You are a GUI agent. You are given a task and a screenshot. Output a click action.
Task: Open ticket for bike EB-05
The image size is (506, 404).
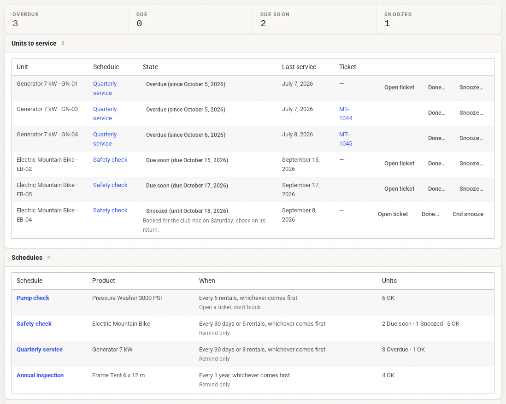(x=399, y=189)
